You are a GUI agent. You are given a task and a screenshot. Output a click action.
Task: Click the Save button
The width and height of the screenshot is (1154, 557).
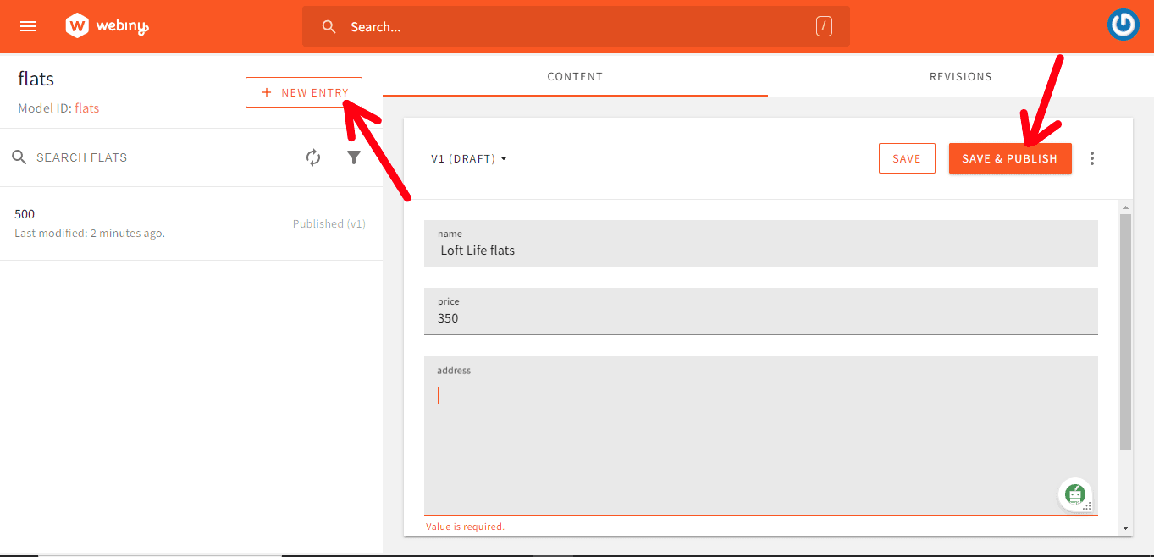[906, 158]
